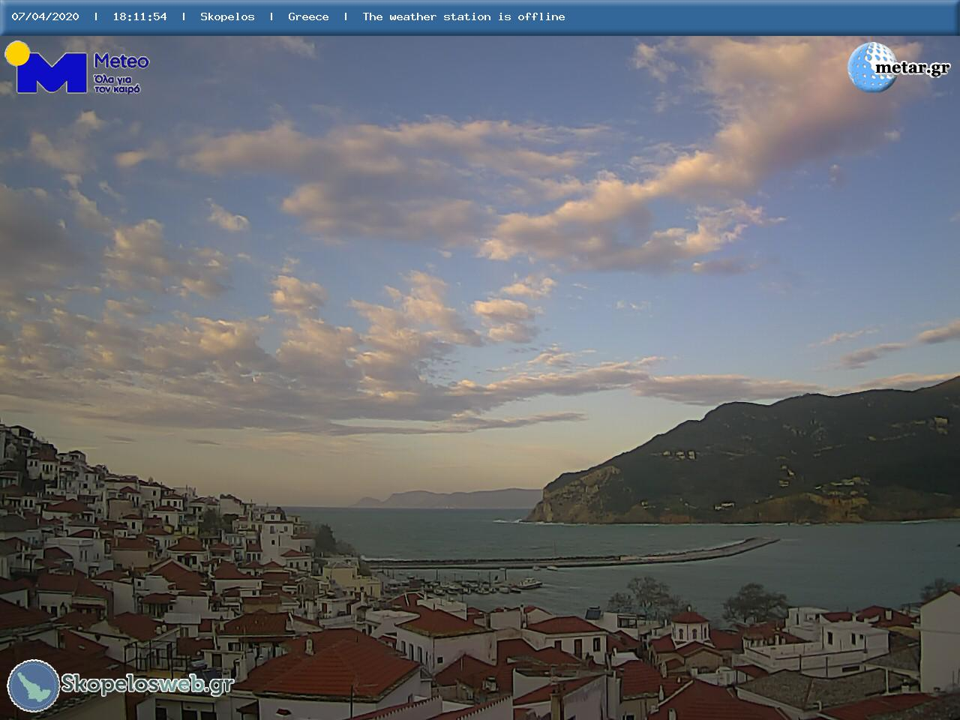Open the Skopelosweb.gr link text

(x=147, y=684)
